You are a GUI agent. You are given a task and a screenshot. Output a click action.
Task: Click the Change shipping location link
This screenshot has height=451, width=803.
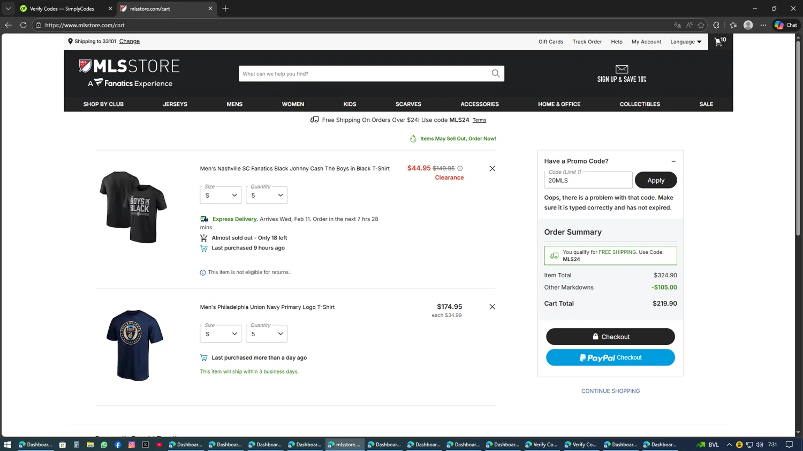click(x=130, y=41)
